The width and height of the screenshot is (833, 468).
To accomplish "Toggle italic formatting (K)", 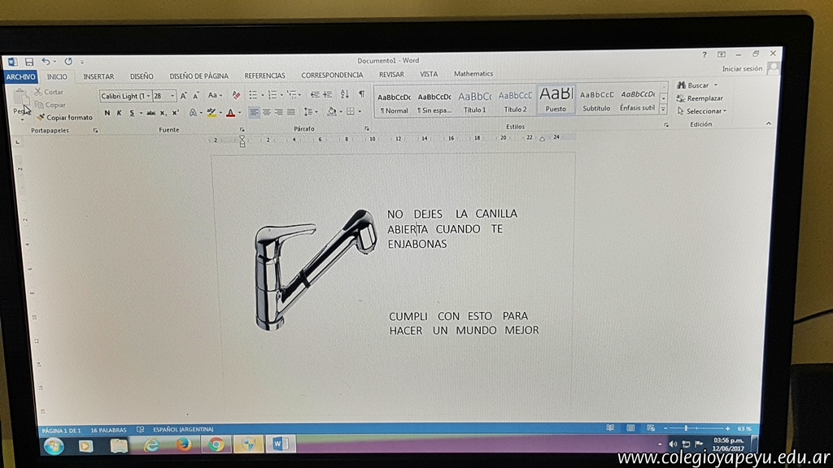I will 119,113.
